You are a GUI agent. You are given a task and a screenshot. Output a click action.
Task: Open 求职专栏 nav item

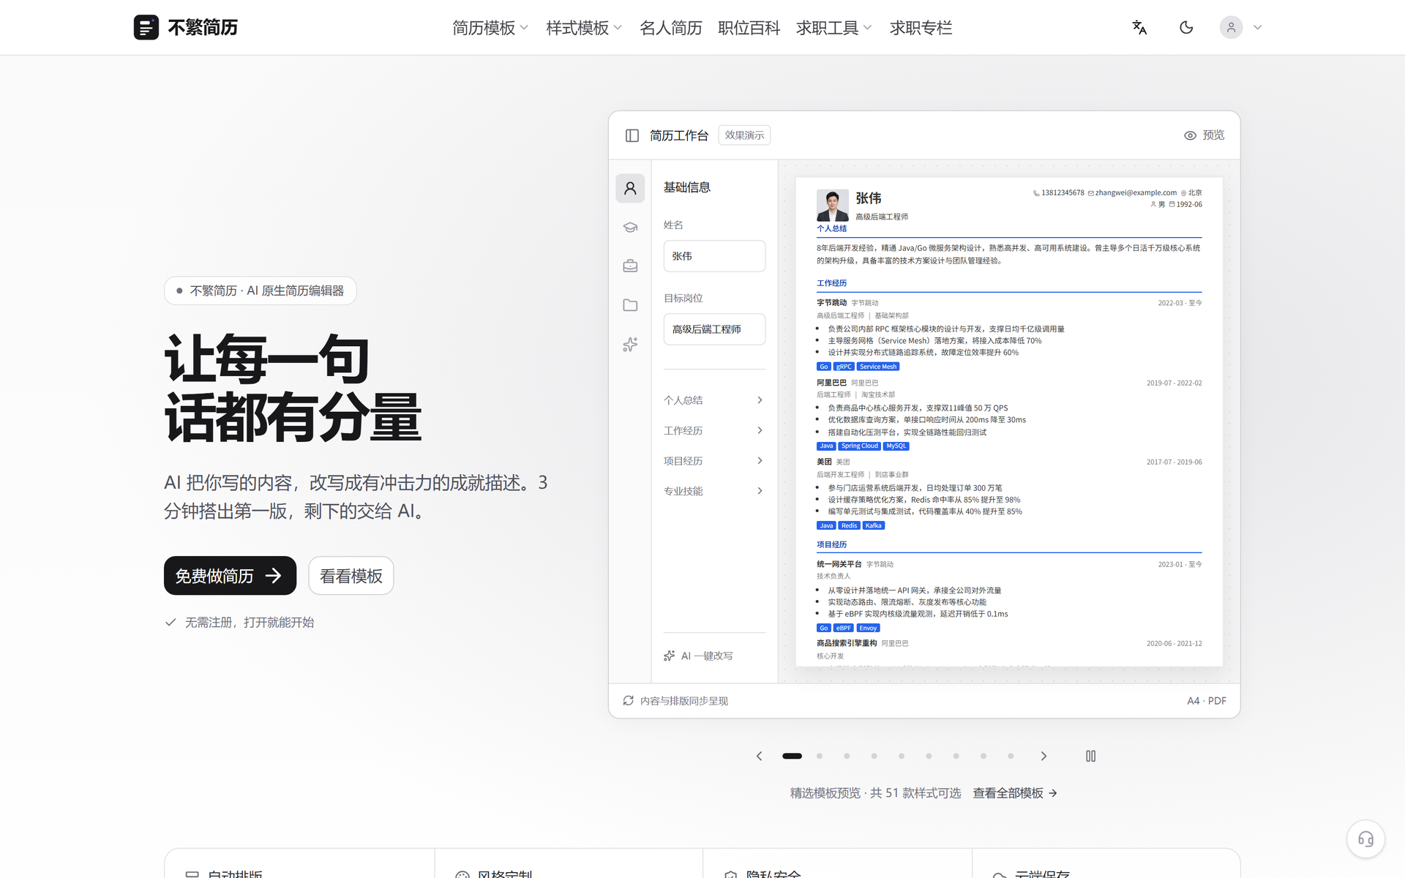921,28
